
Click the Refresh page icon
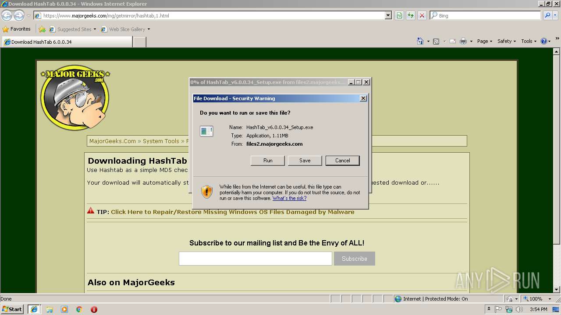pyautogui.click(x=411, y=16)
